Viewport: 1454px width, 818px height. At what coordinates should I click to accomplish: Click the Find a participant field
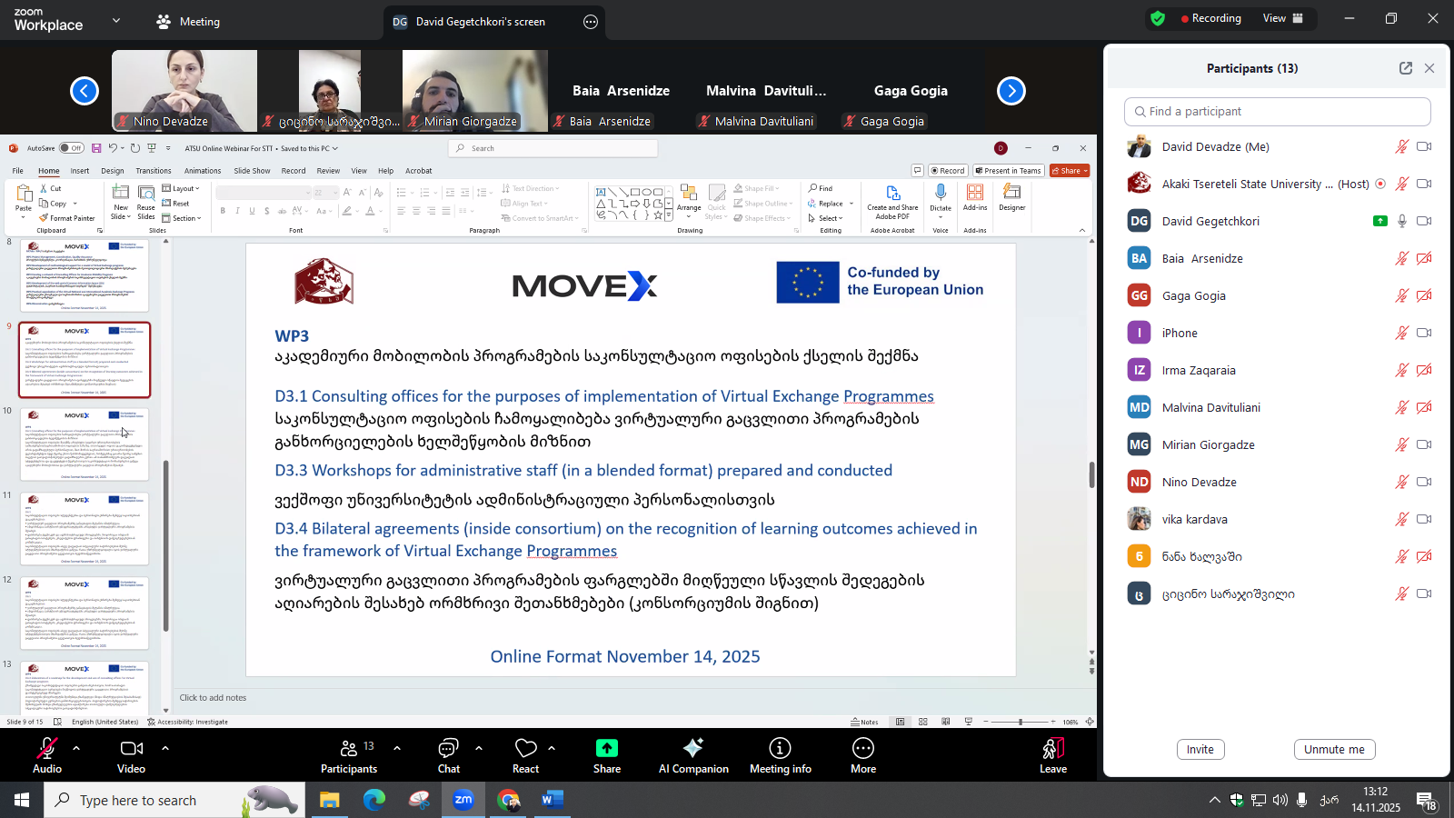1277,112
